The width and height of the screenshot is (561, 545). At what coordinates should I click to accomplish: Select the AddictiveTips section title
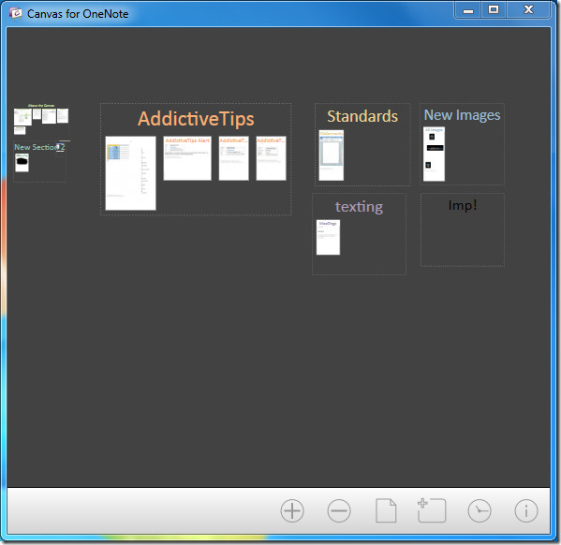196,119
